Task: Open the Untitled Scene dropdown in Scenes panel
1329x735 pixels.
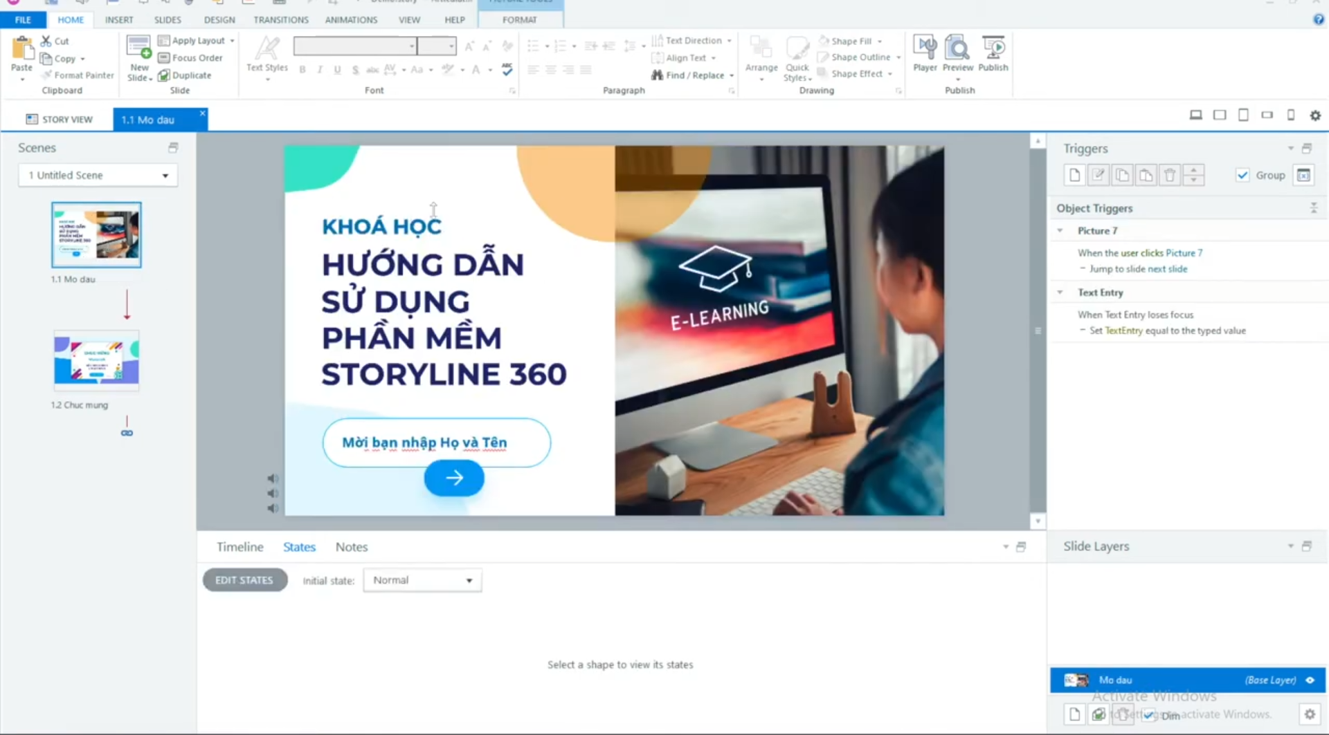Action: 165,175
